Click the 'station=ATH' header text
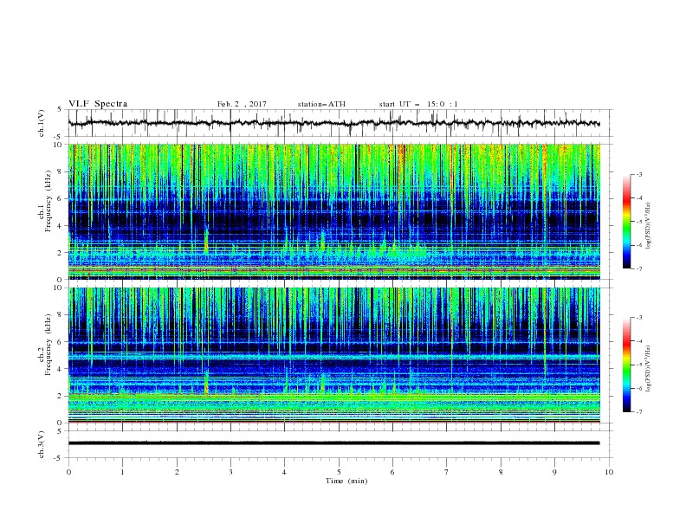Image resolution: width=686 pixels, height=530 pixels. point(321,104)
